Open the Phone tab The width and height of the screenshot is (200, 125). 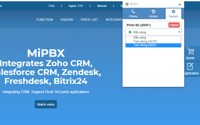[133, 14]
